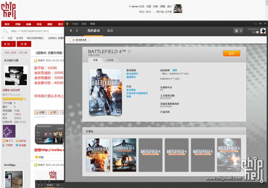Click the red 回复 reply button
268x188 pixels.
pyautogui.click(x=24, y=44)
